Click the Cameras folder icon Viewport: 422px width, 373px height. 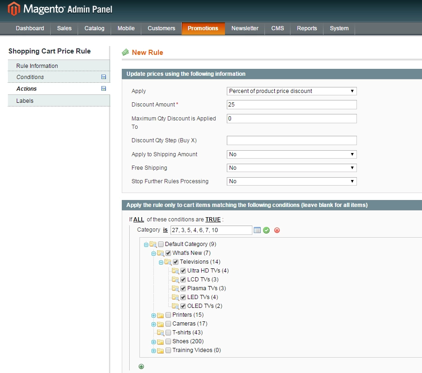point(161,324)
